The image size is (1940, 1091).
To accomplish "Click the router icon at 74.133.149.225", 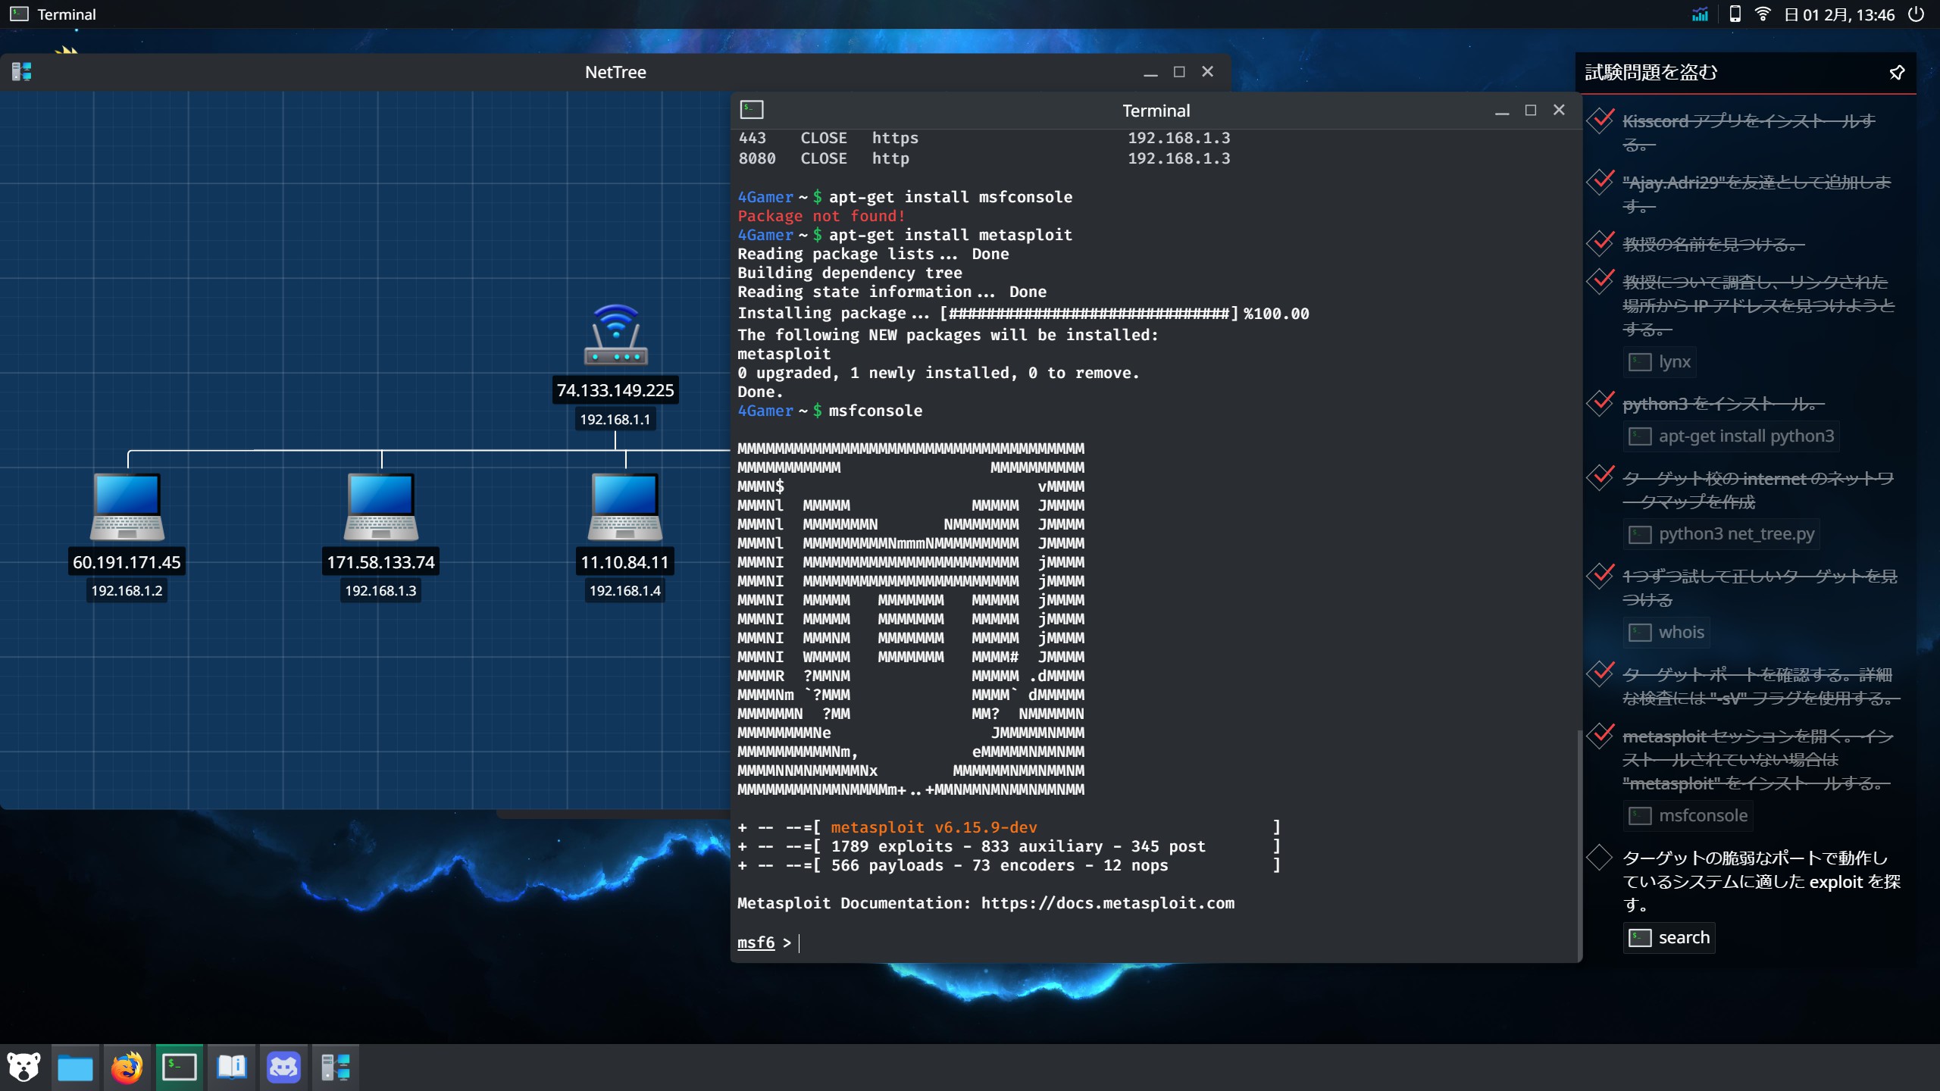I will 615,335.
